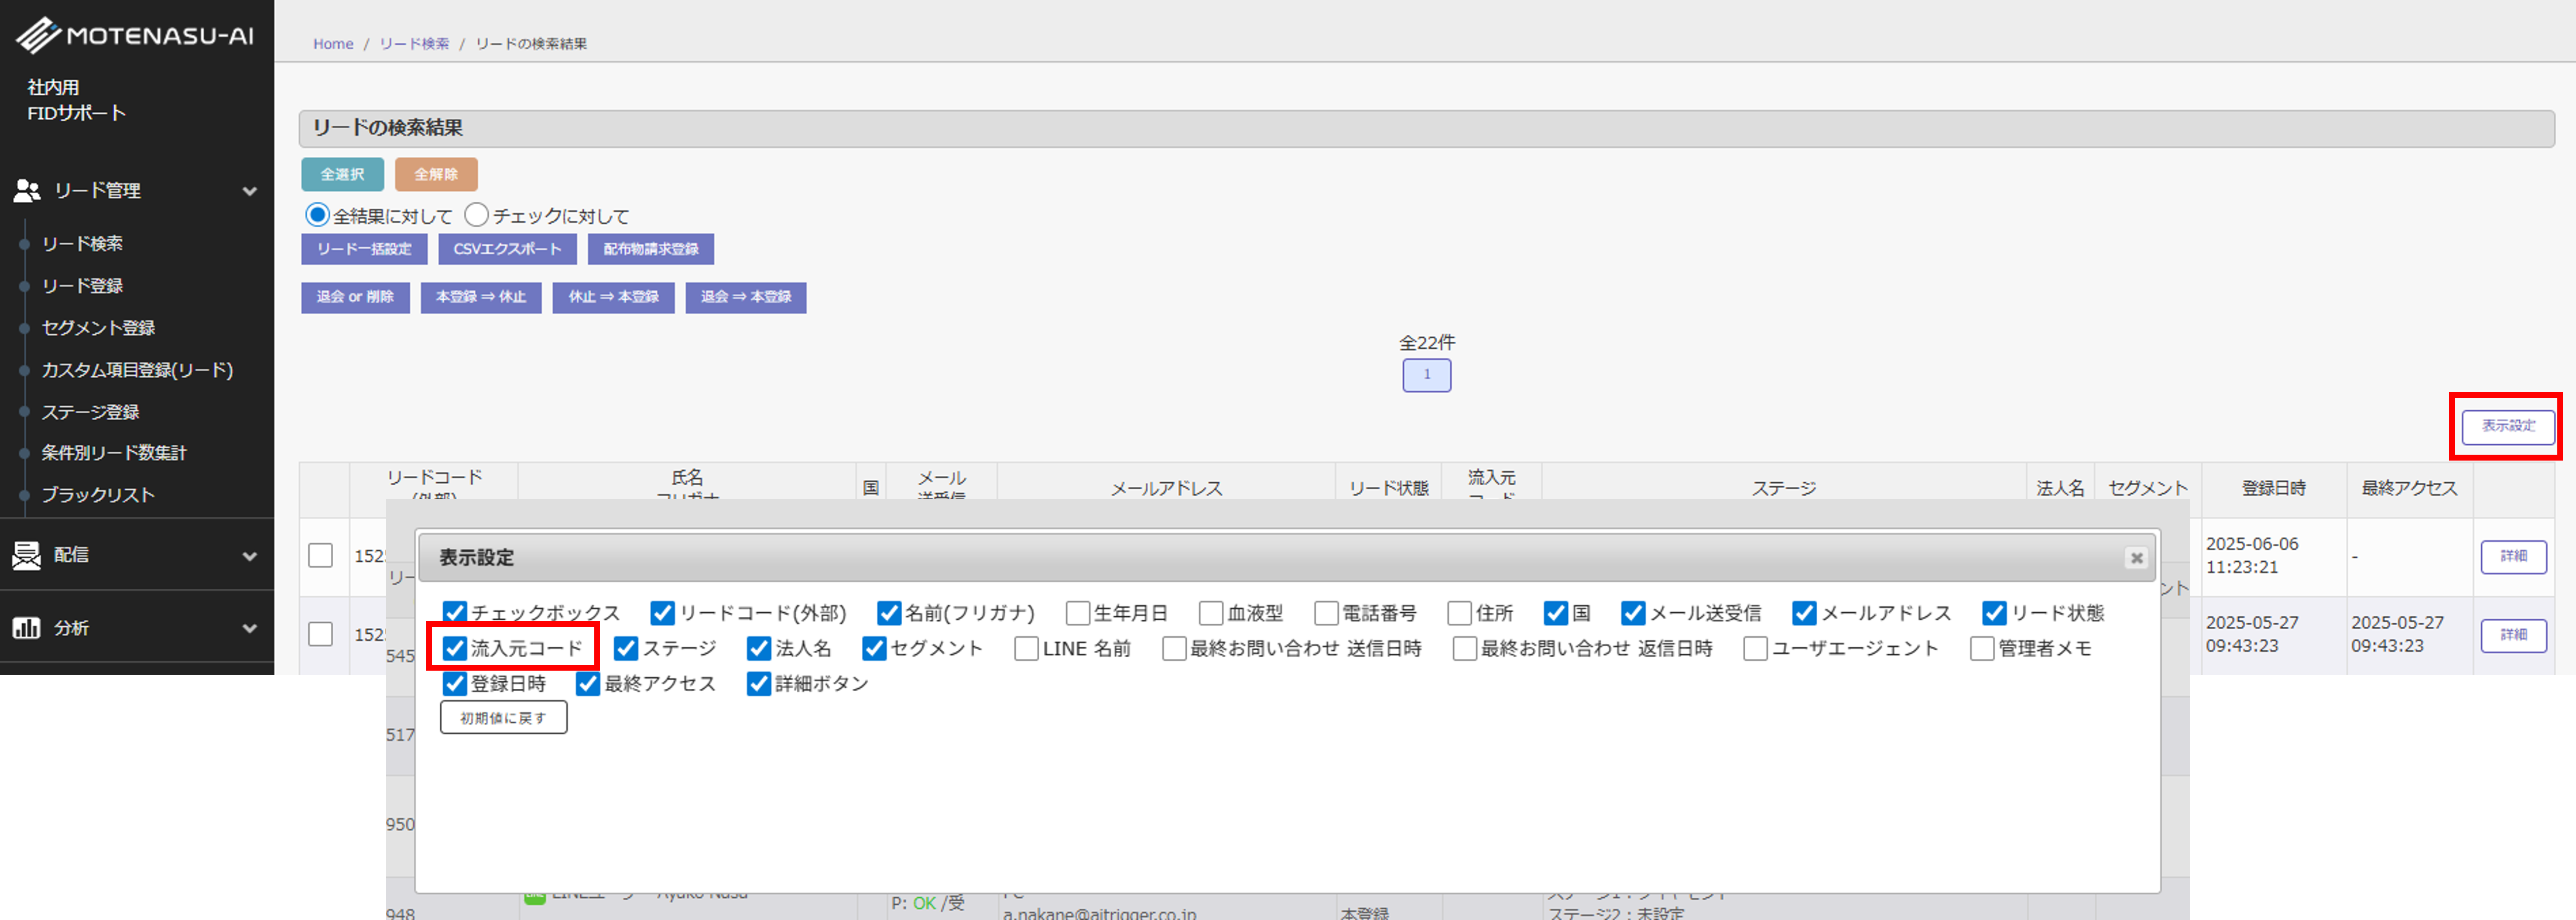Click the 分析 chart icon in sidebar
The width and height of the screenshot is (2576, 920).
[x=27, y=628]
